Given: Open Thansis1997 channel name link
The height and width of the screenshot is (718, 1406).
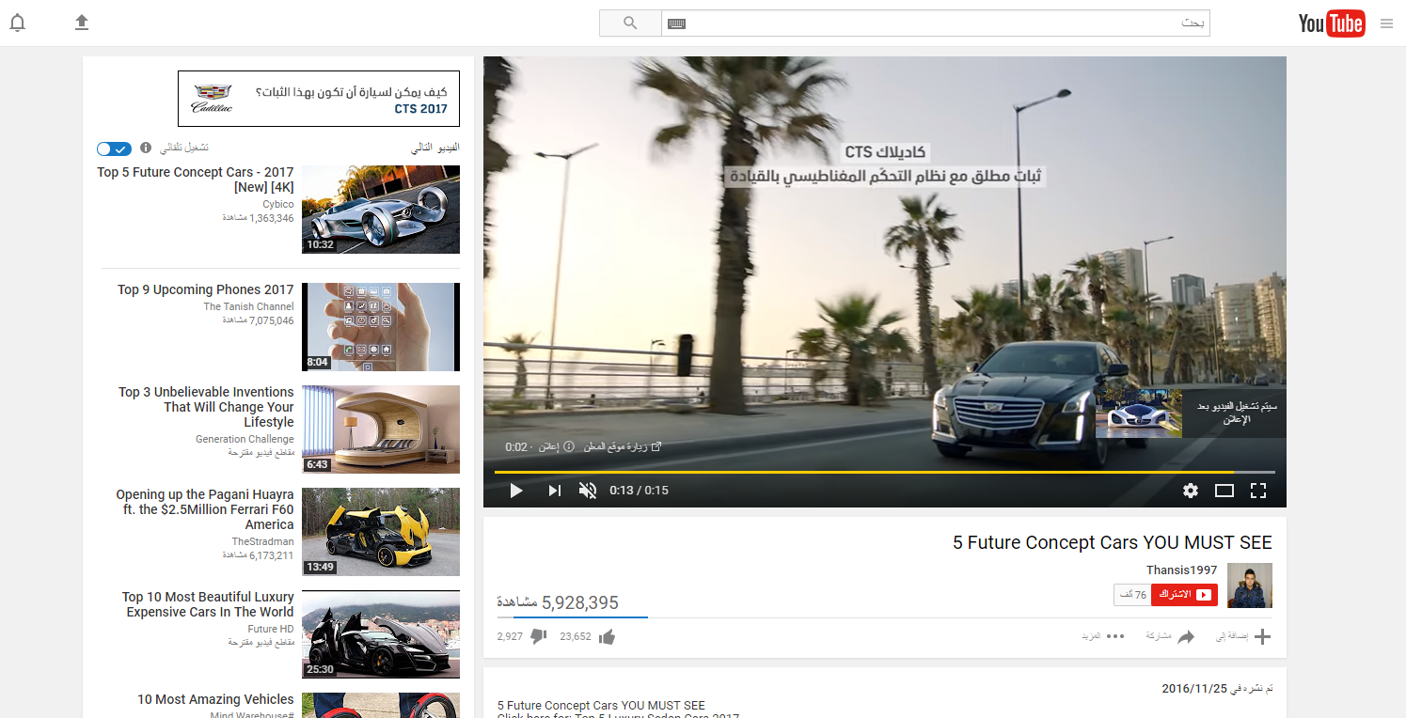Looking at the screenshot, I should pos(1181,570).
